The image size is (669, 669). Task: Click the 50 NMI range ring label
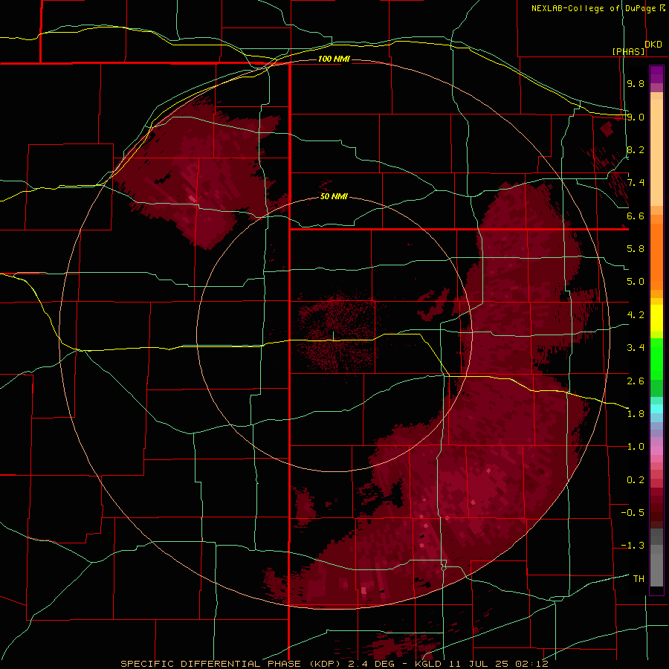(334, 197)
